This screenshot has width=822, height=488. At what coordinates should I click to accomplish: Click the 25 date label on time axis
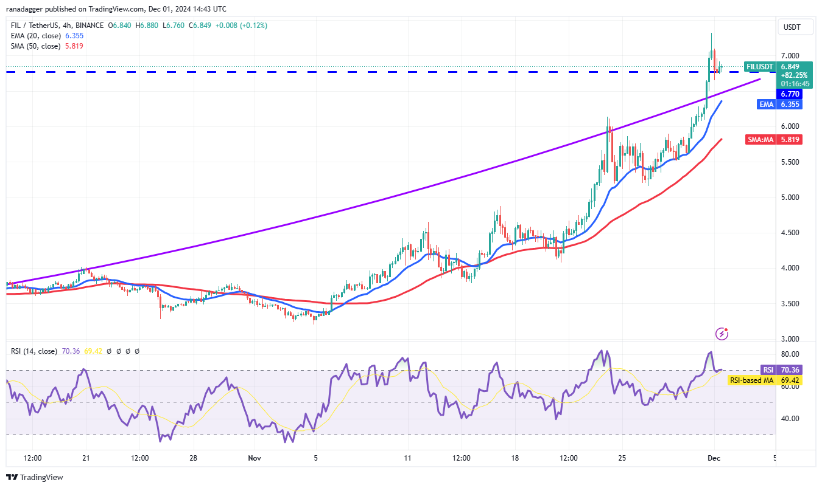click(x=622, y=457)
